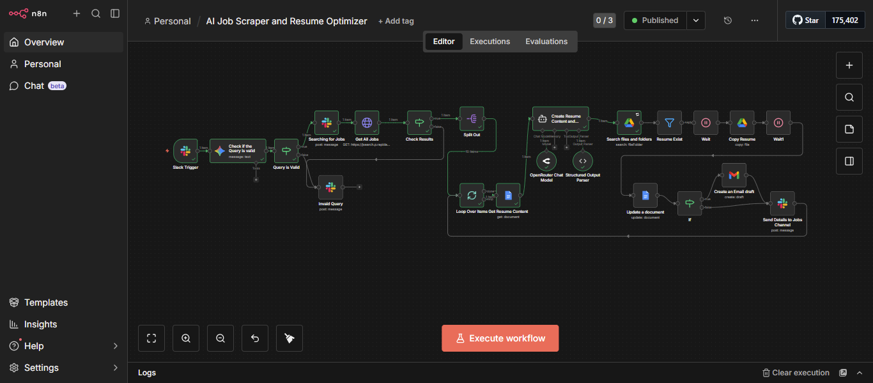Click the GitHub Star button
Viewport: 873px width, 383px height.
(806, 20)
